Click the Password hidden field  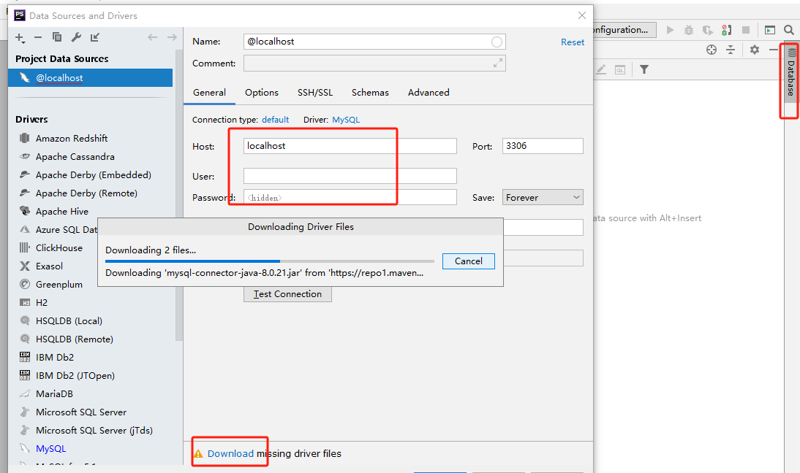point(350,198)
